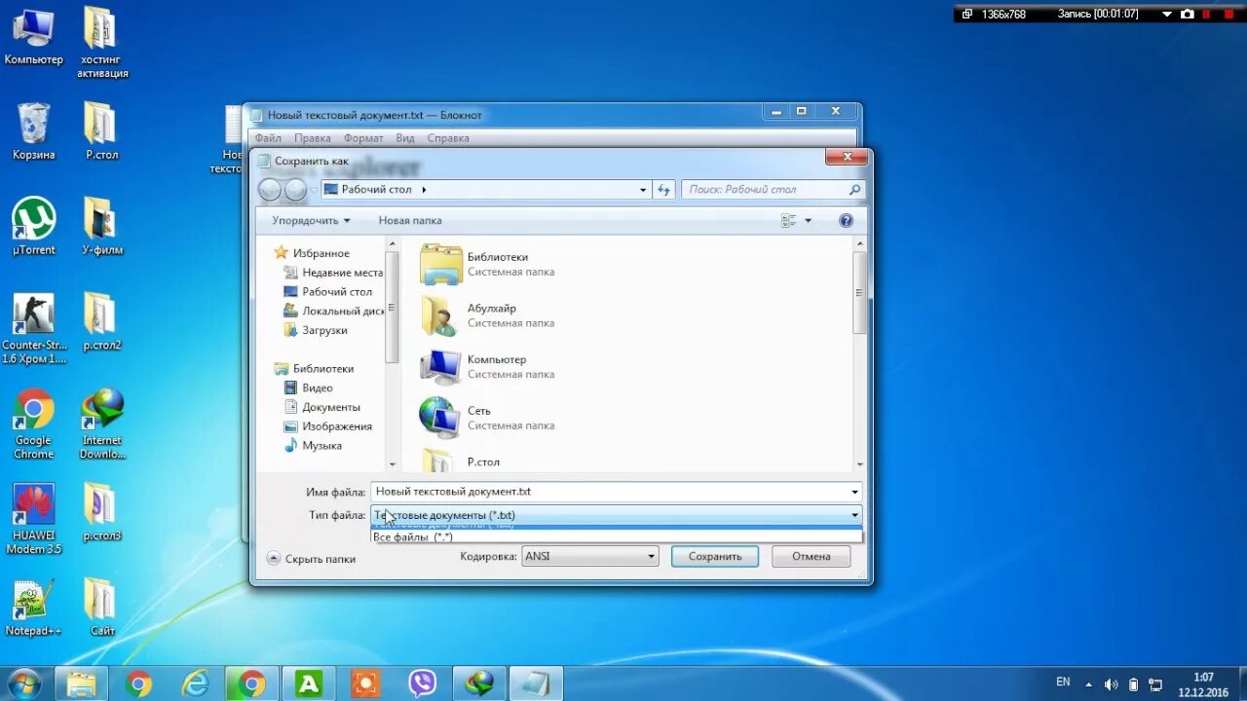Click the Back navigation arrow in Save dialog

[270, 190]
